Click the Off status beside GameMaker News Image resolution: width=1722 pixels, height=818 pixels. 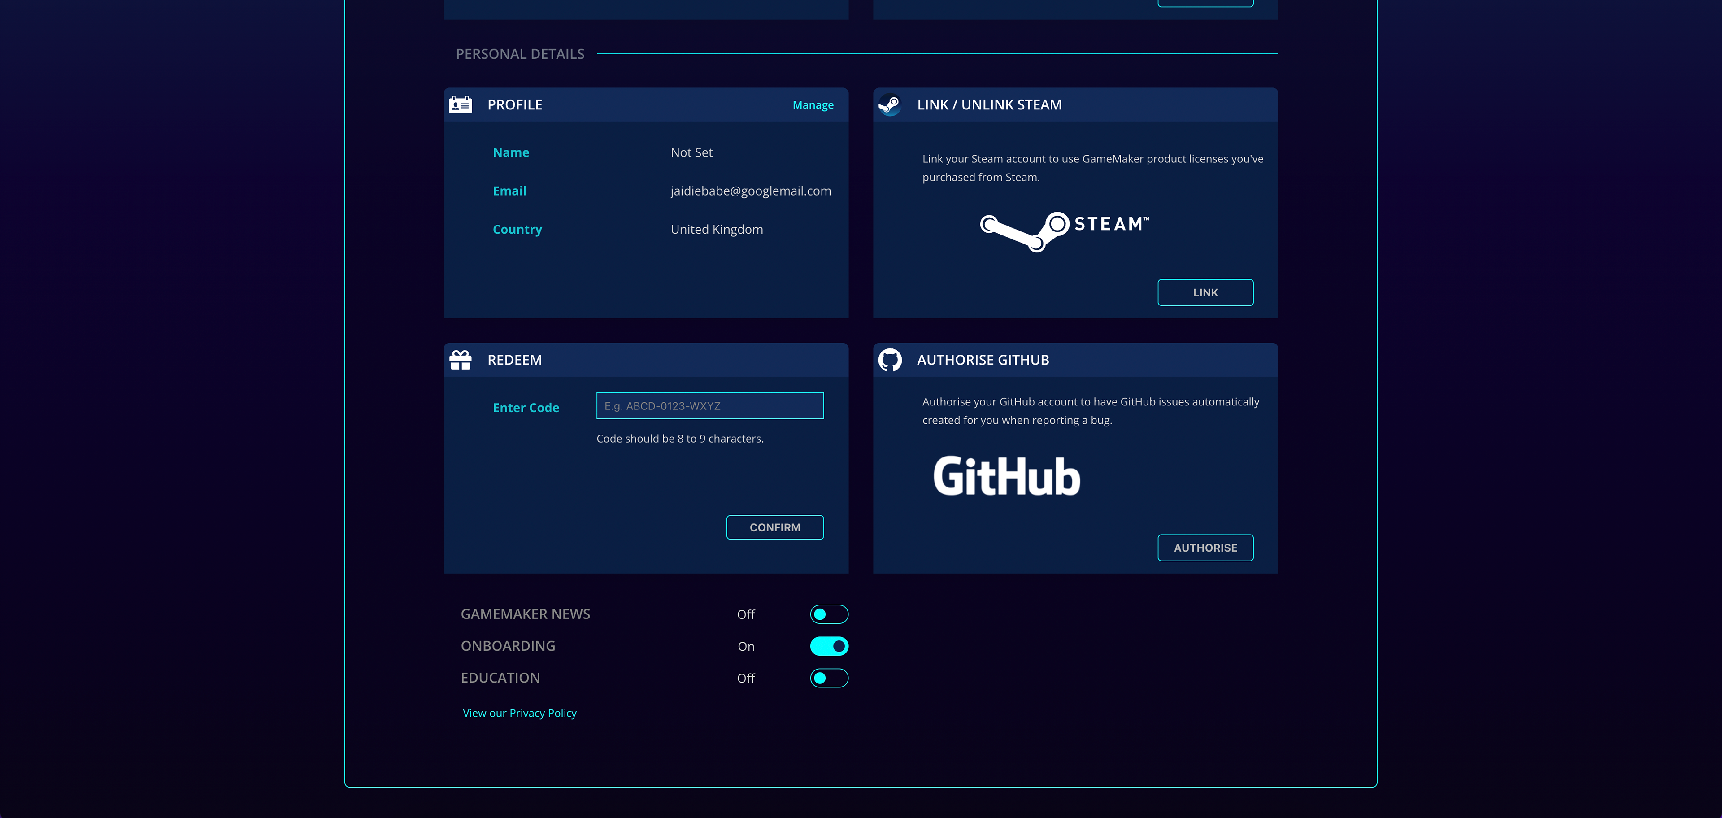[x=746, y=615]
